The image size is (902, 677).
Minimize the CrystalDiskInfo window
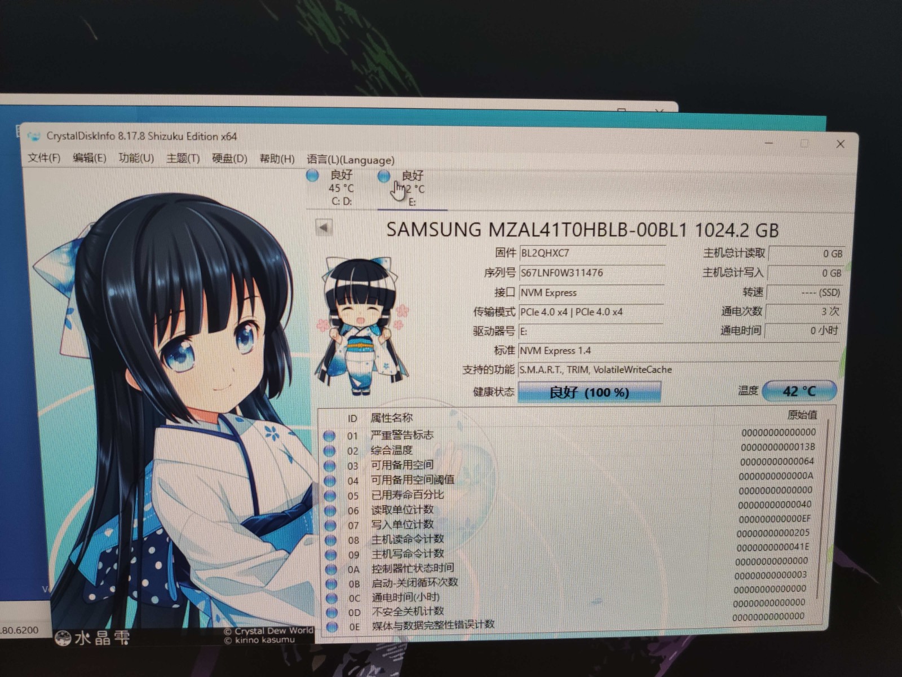[768, 143]
